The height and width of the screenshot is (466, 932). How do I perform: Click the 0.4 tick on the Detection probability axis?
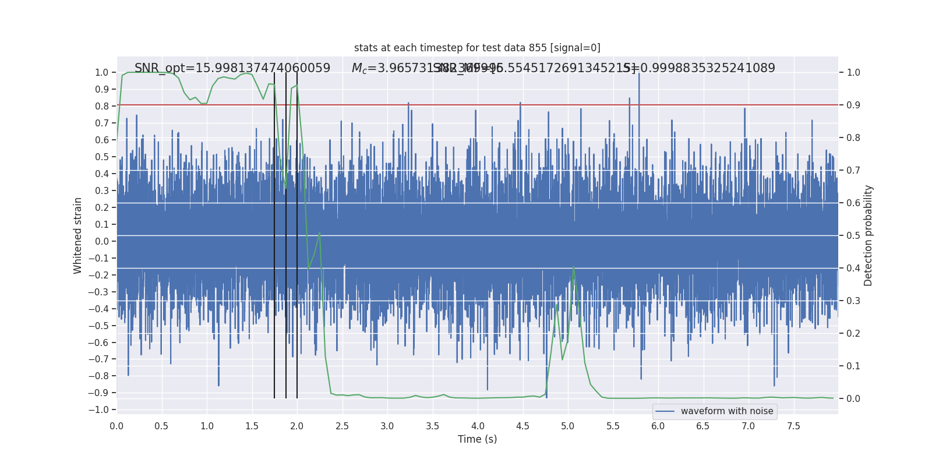(x=853, y=269)
